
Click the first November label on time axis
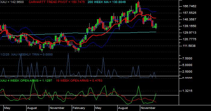tap(57, 108)
